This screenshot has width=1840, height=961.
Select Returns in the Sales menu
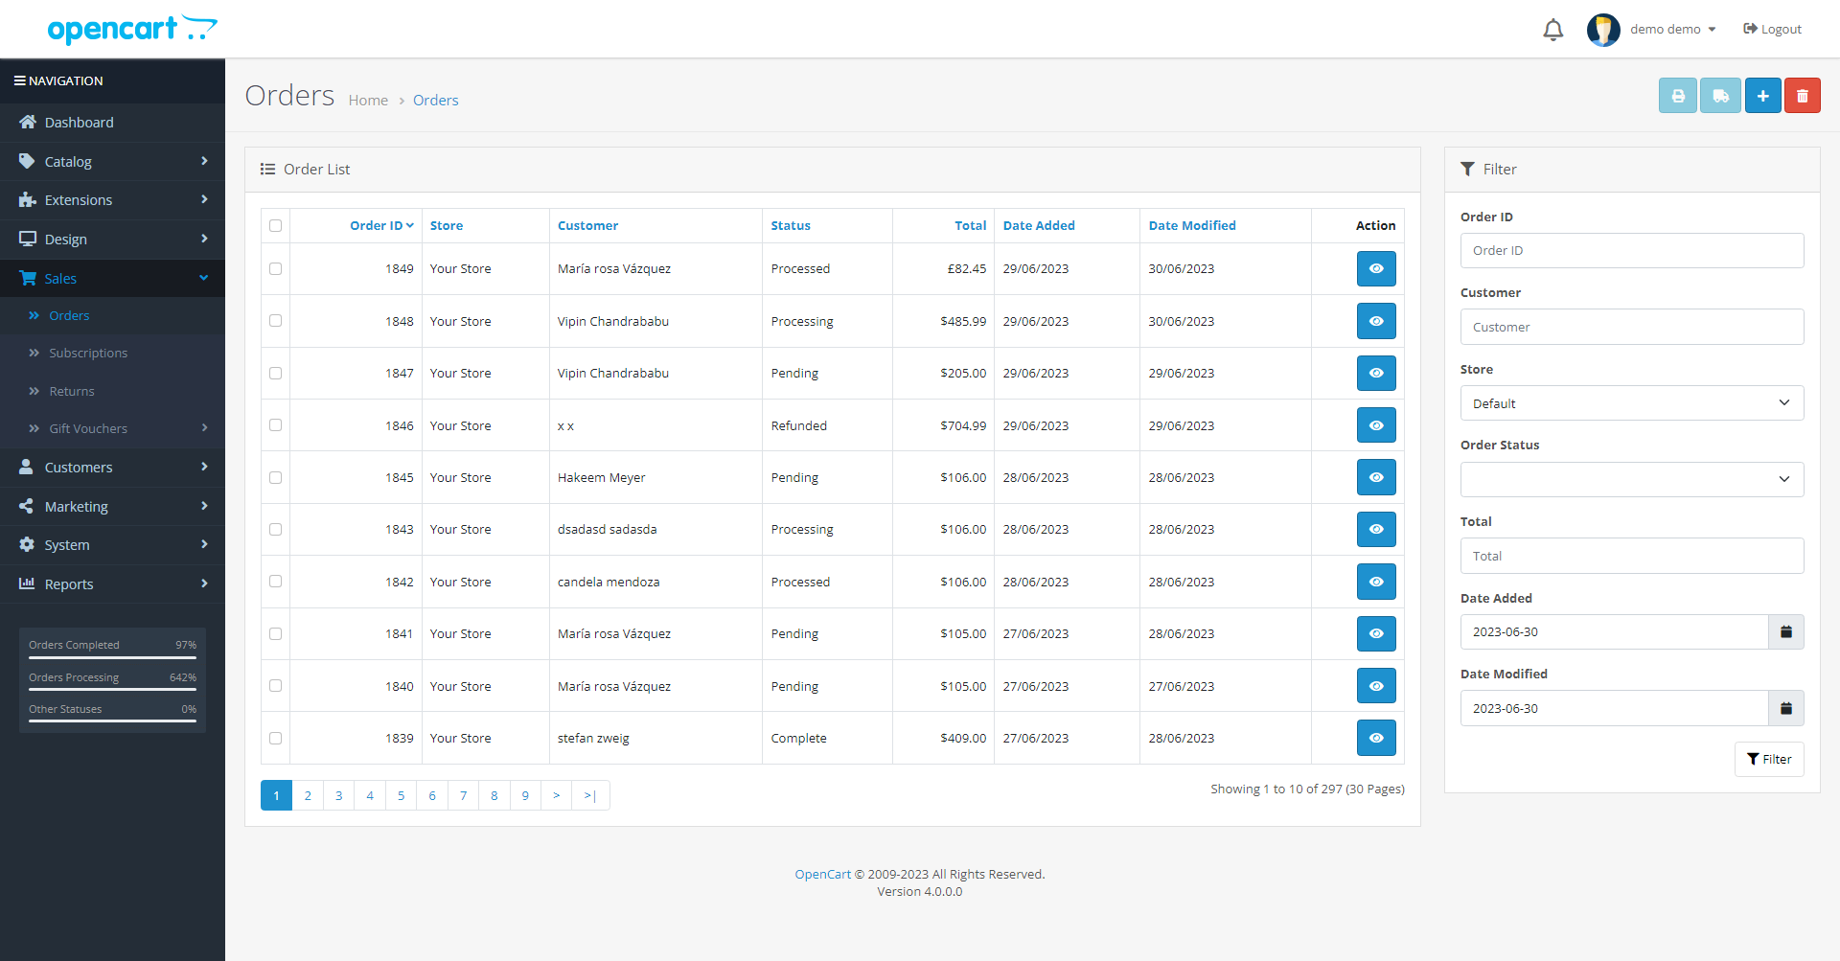71,390
